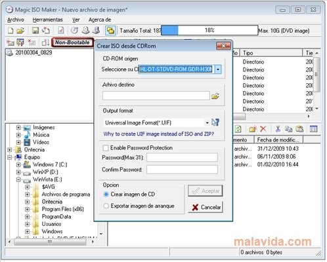This screenshot has width=327, height=262.
Task: Enable Password Protection checkbox
Action: tap(106, 148)
